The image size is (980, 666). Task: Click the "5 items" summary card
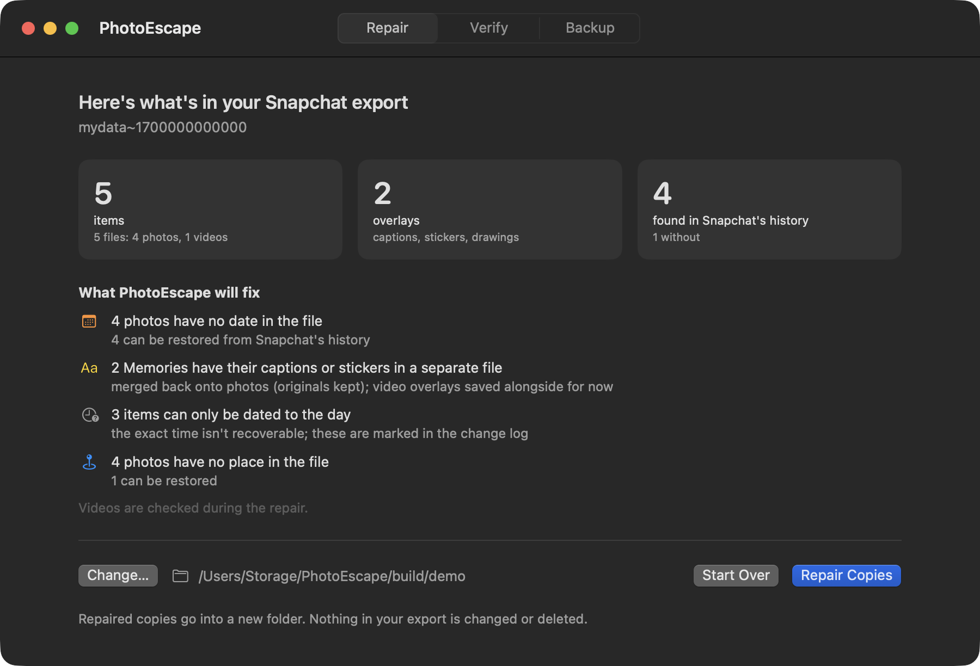pos(211,209)
